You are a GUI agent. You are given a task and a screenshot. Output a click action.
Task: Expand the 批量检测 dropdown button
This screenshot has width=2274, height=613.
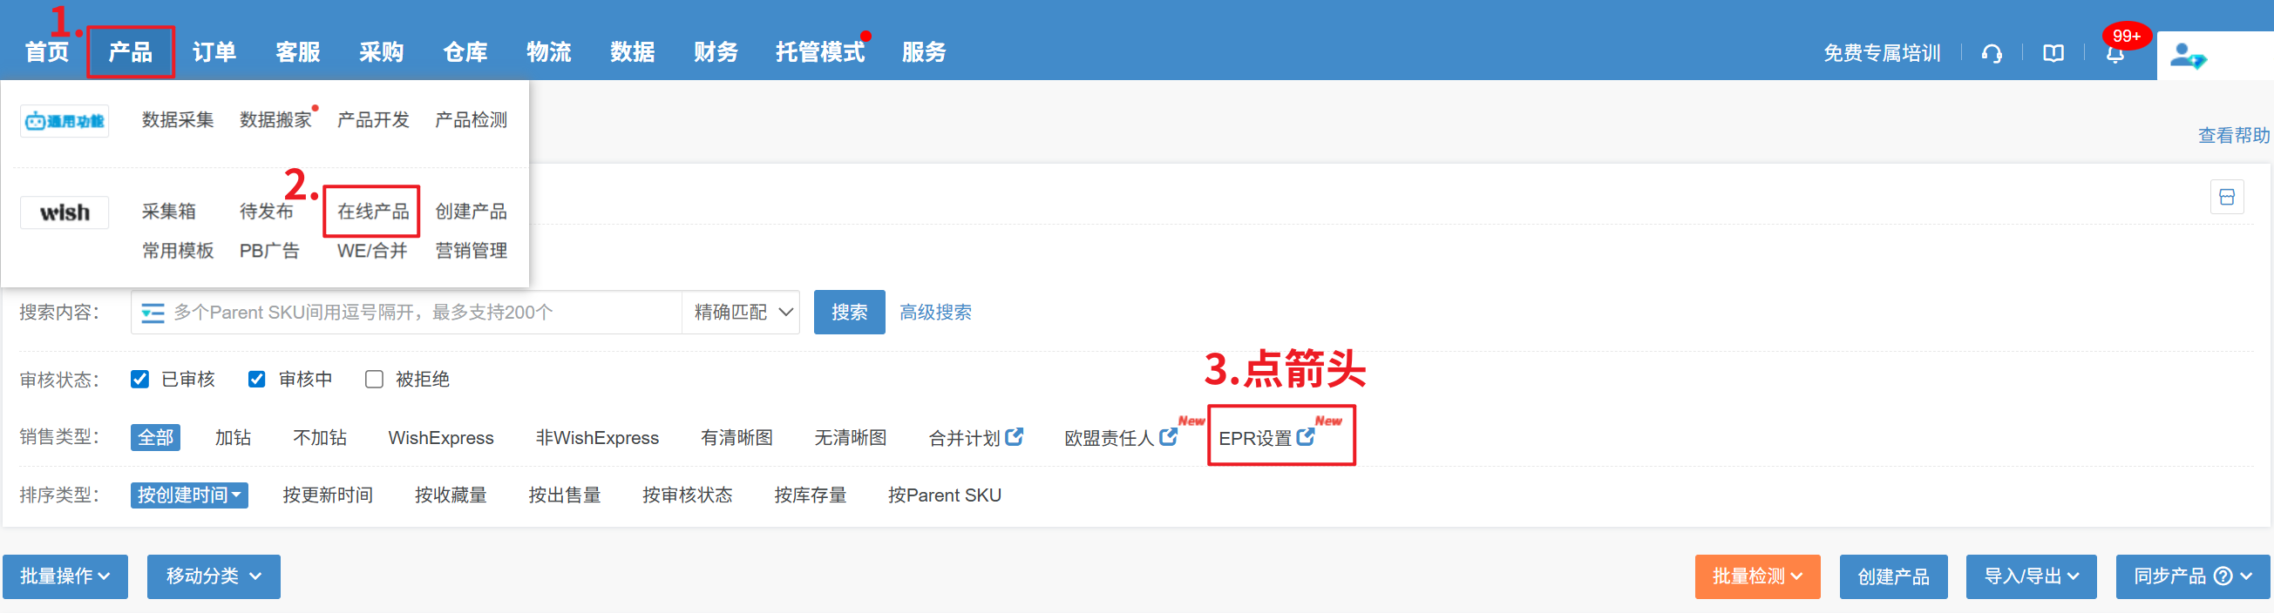[1756, 576]
